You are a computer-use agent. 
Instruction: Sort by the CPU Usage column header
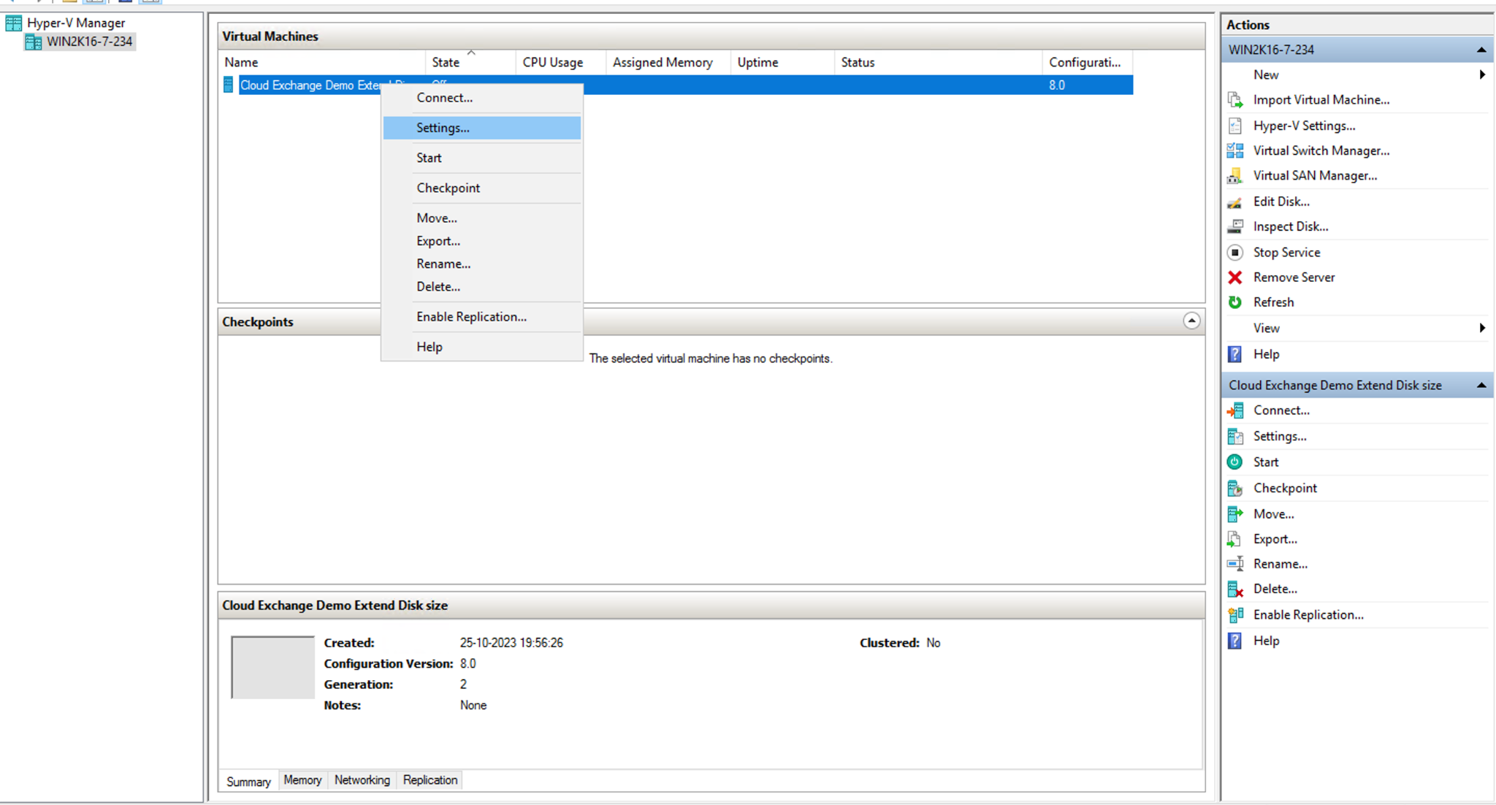(x=561, y=62)
